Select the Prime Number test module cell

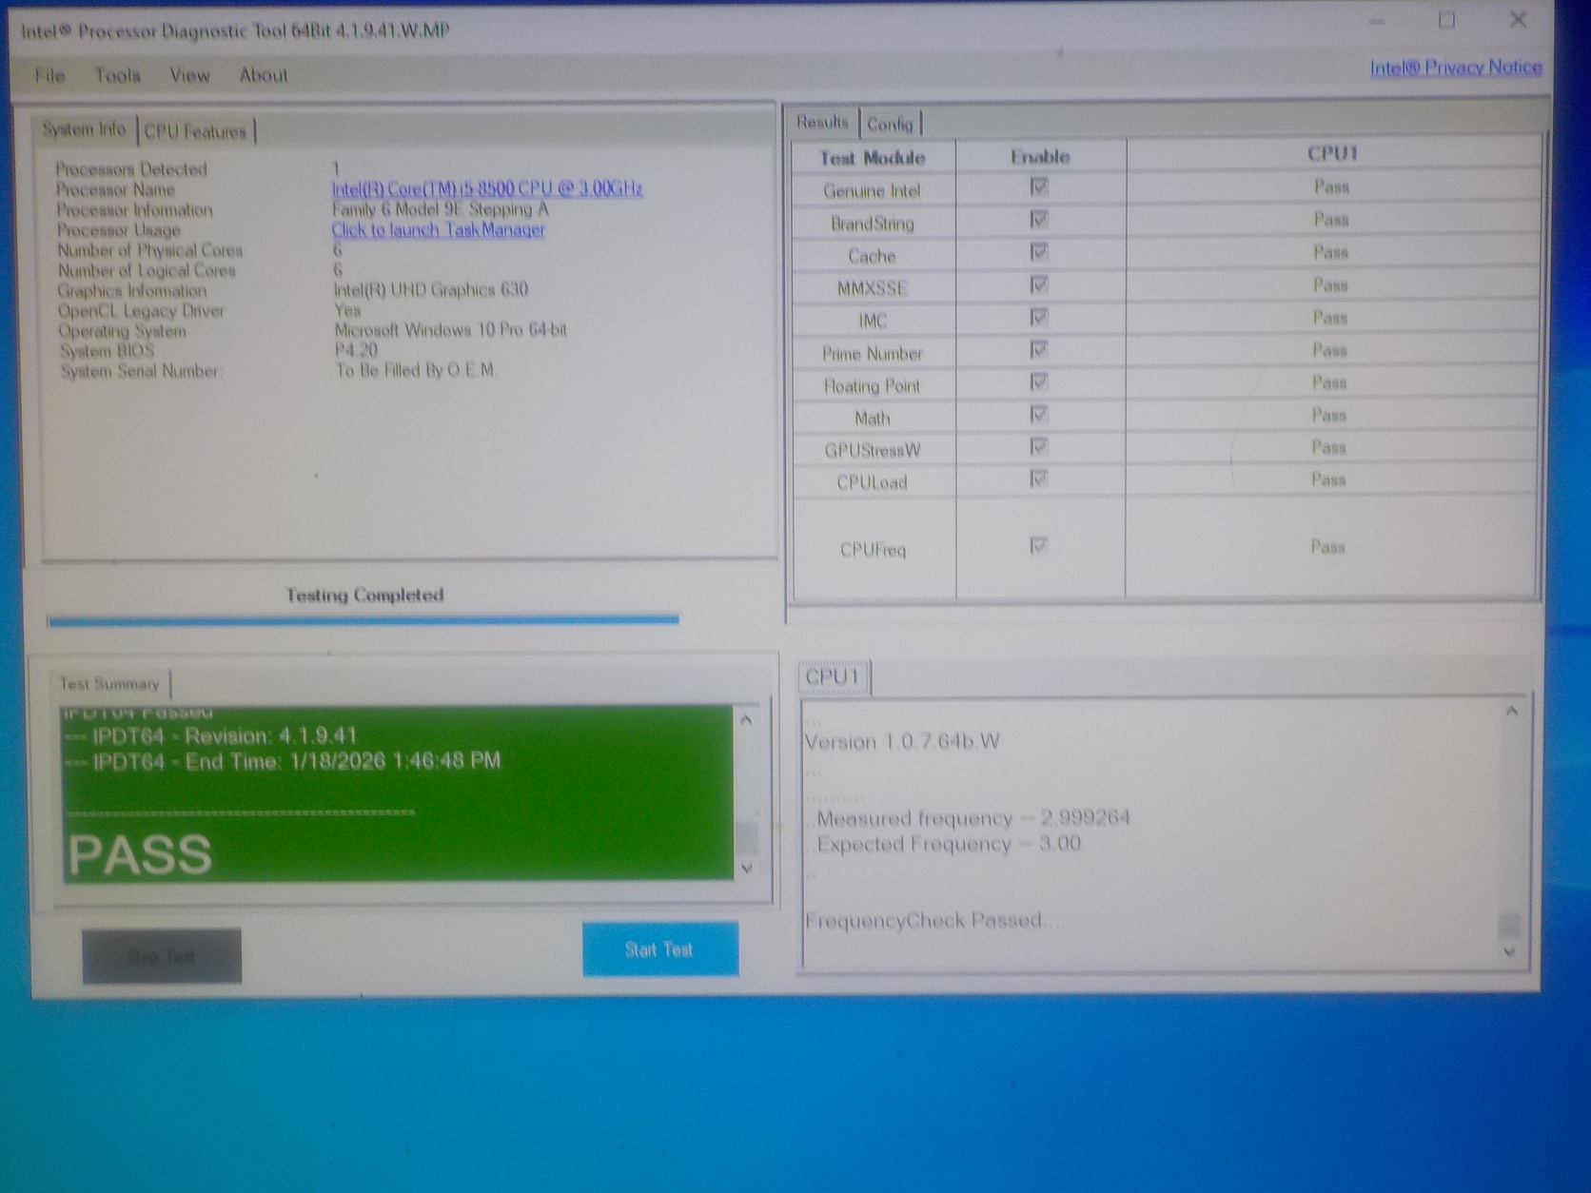[874, 353]
